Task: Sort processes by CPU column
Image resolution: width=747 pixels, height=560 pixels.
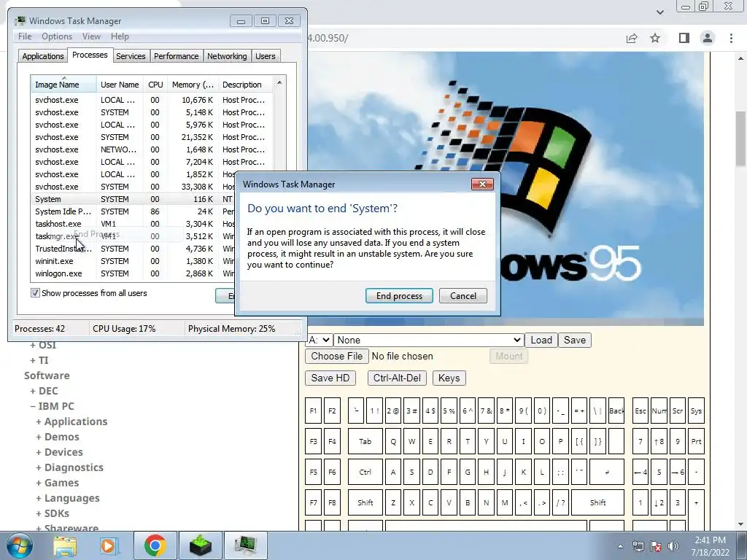Action: click(155, 85)
